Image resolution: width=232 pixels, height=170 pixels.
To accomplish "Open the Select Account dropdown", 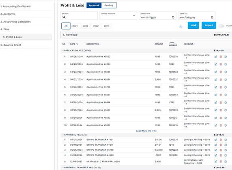I will (118, 15).
